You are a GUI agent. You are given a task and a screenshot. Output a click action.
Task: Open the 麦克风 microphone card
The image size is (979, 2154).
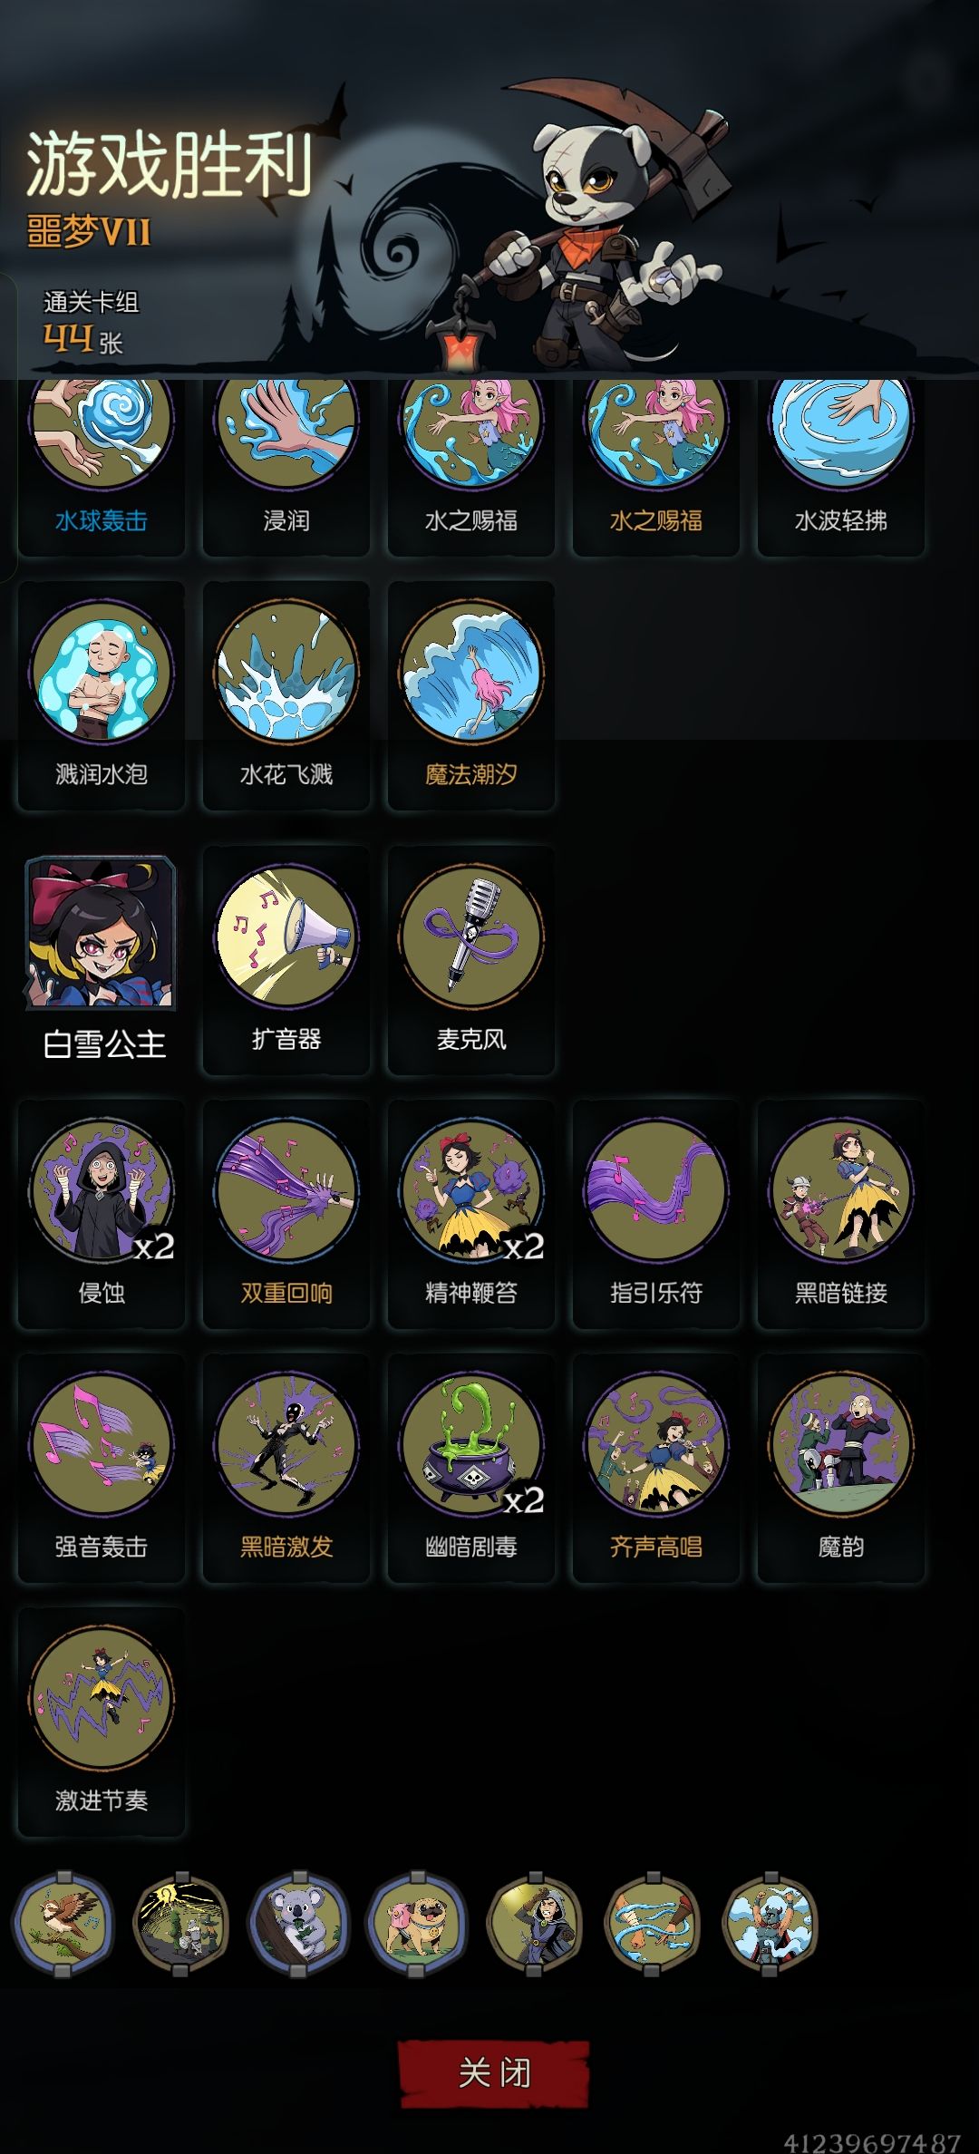click(x=470, y=960)
